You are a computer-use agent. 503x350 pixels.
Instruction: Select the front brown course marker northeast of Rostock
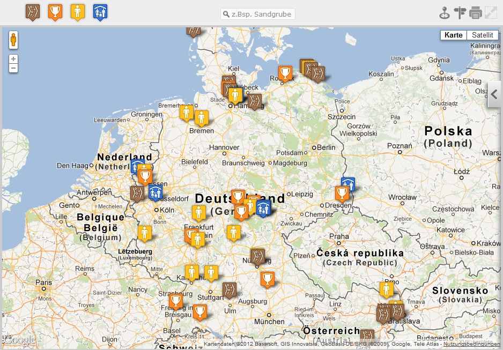click(318, 74)
